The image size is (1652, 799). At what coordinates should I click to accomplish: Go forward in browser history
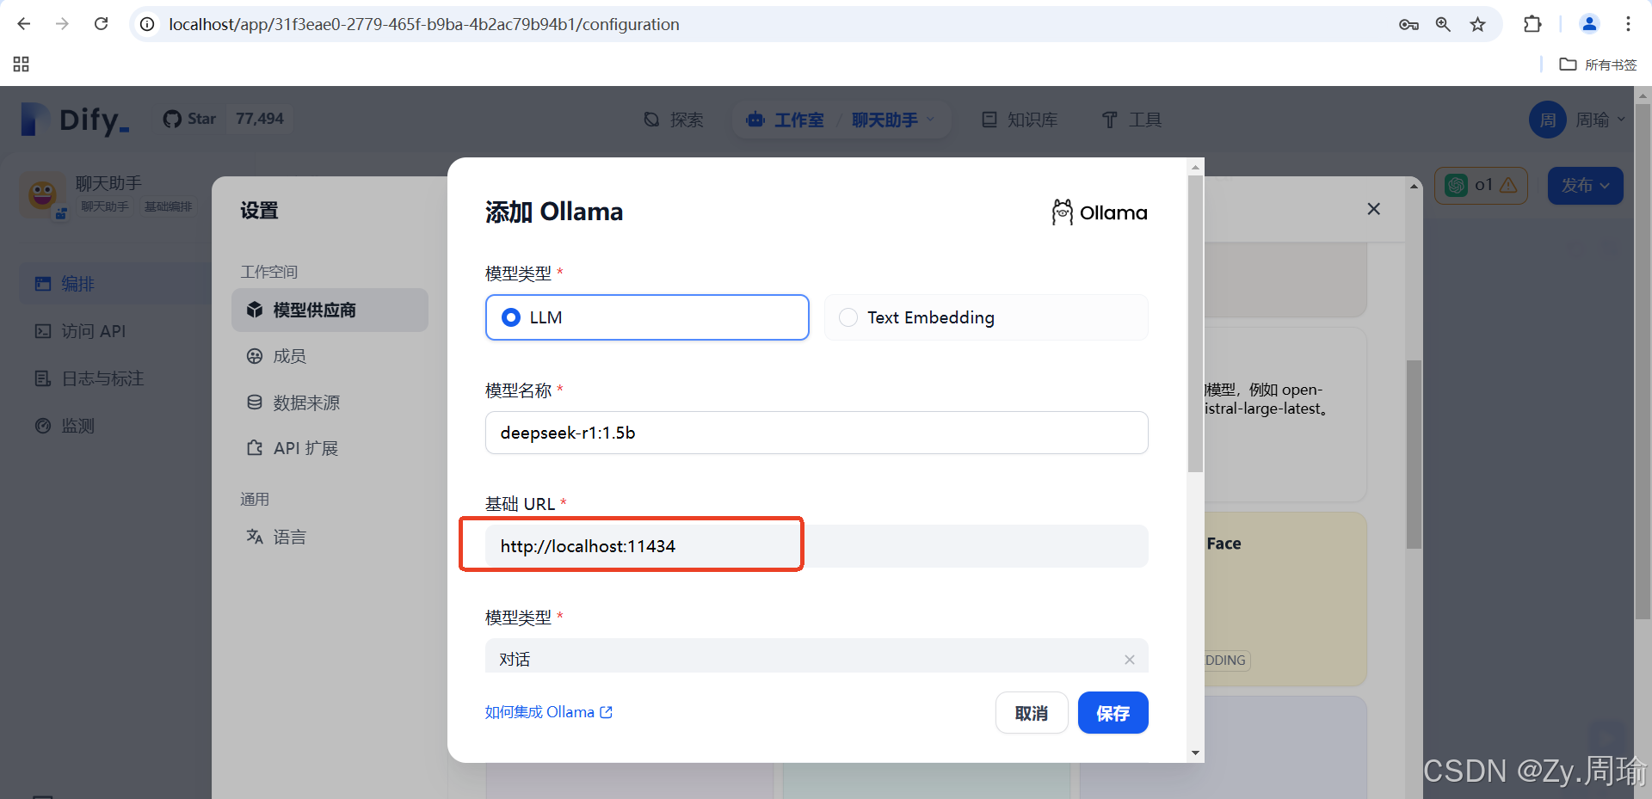pos(62,24)
